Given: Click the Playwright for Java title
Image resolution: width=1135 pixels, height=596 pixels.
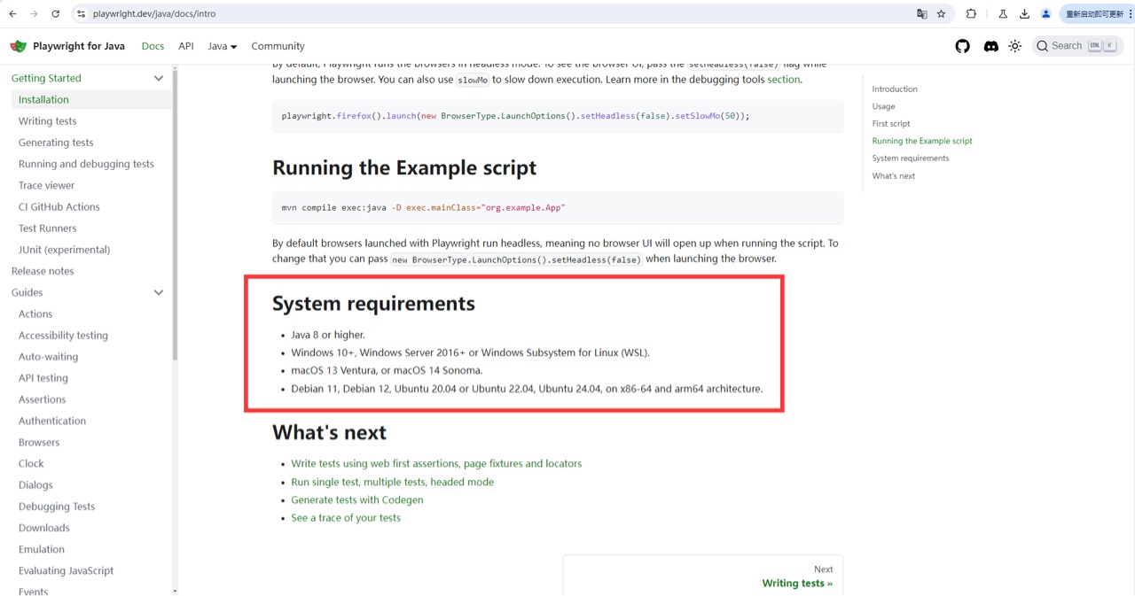Looking at the screenshot, I should click(79, 46).
